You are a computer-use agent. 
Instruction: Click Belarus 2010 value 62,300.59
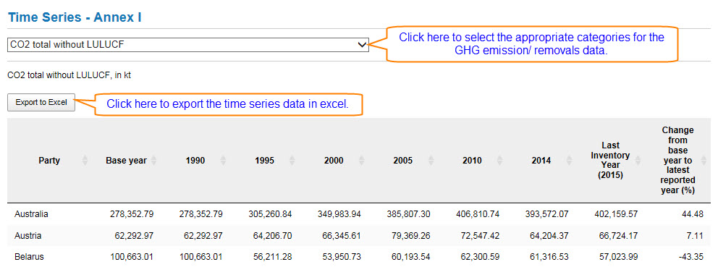click(480, 257)
